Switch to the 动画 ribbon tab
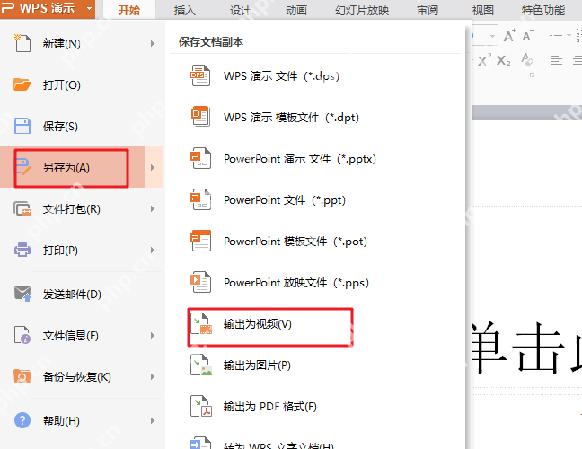Viewport: 582px width, 449px height. click(x=295, y=10)
